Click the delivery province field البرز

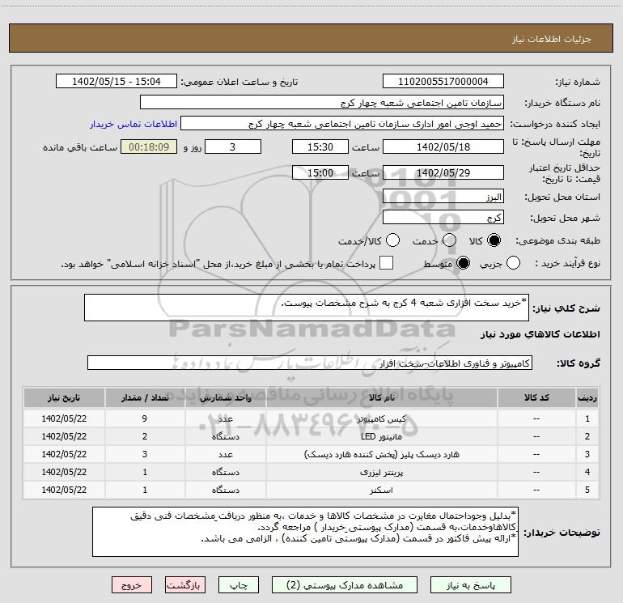[443, 197]
